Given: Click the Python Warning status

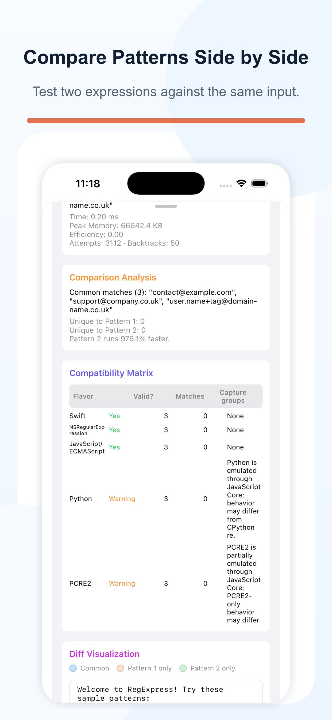Looking at the screenshot, I should click(x=122, y=499).
